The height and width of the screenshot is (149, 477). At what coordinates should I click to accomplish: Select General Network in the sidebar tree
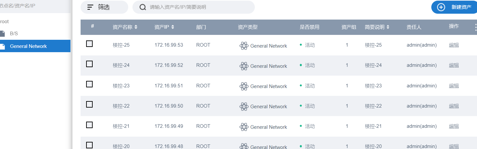(28, 46)
